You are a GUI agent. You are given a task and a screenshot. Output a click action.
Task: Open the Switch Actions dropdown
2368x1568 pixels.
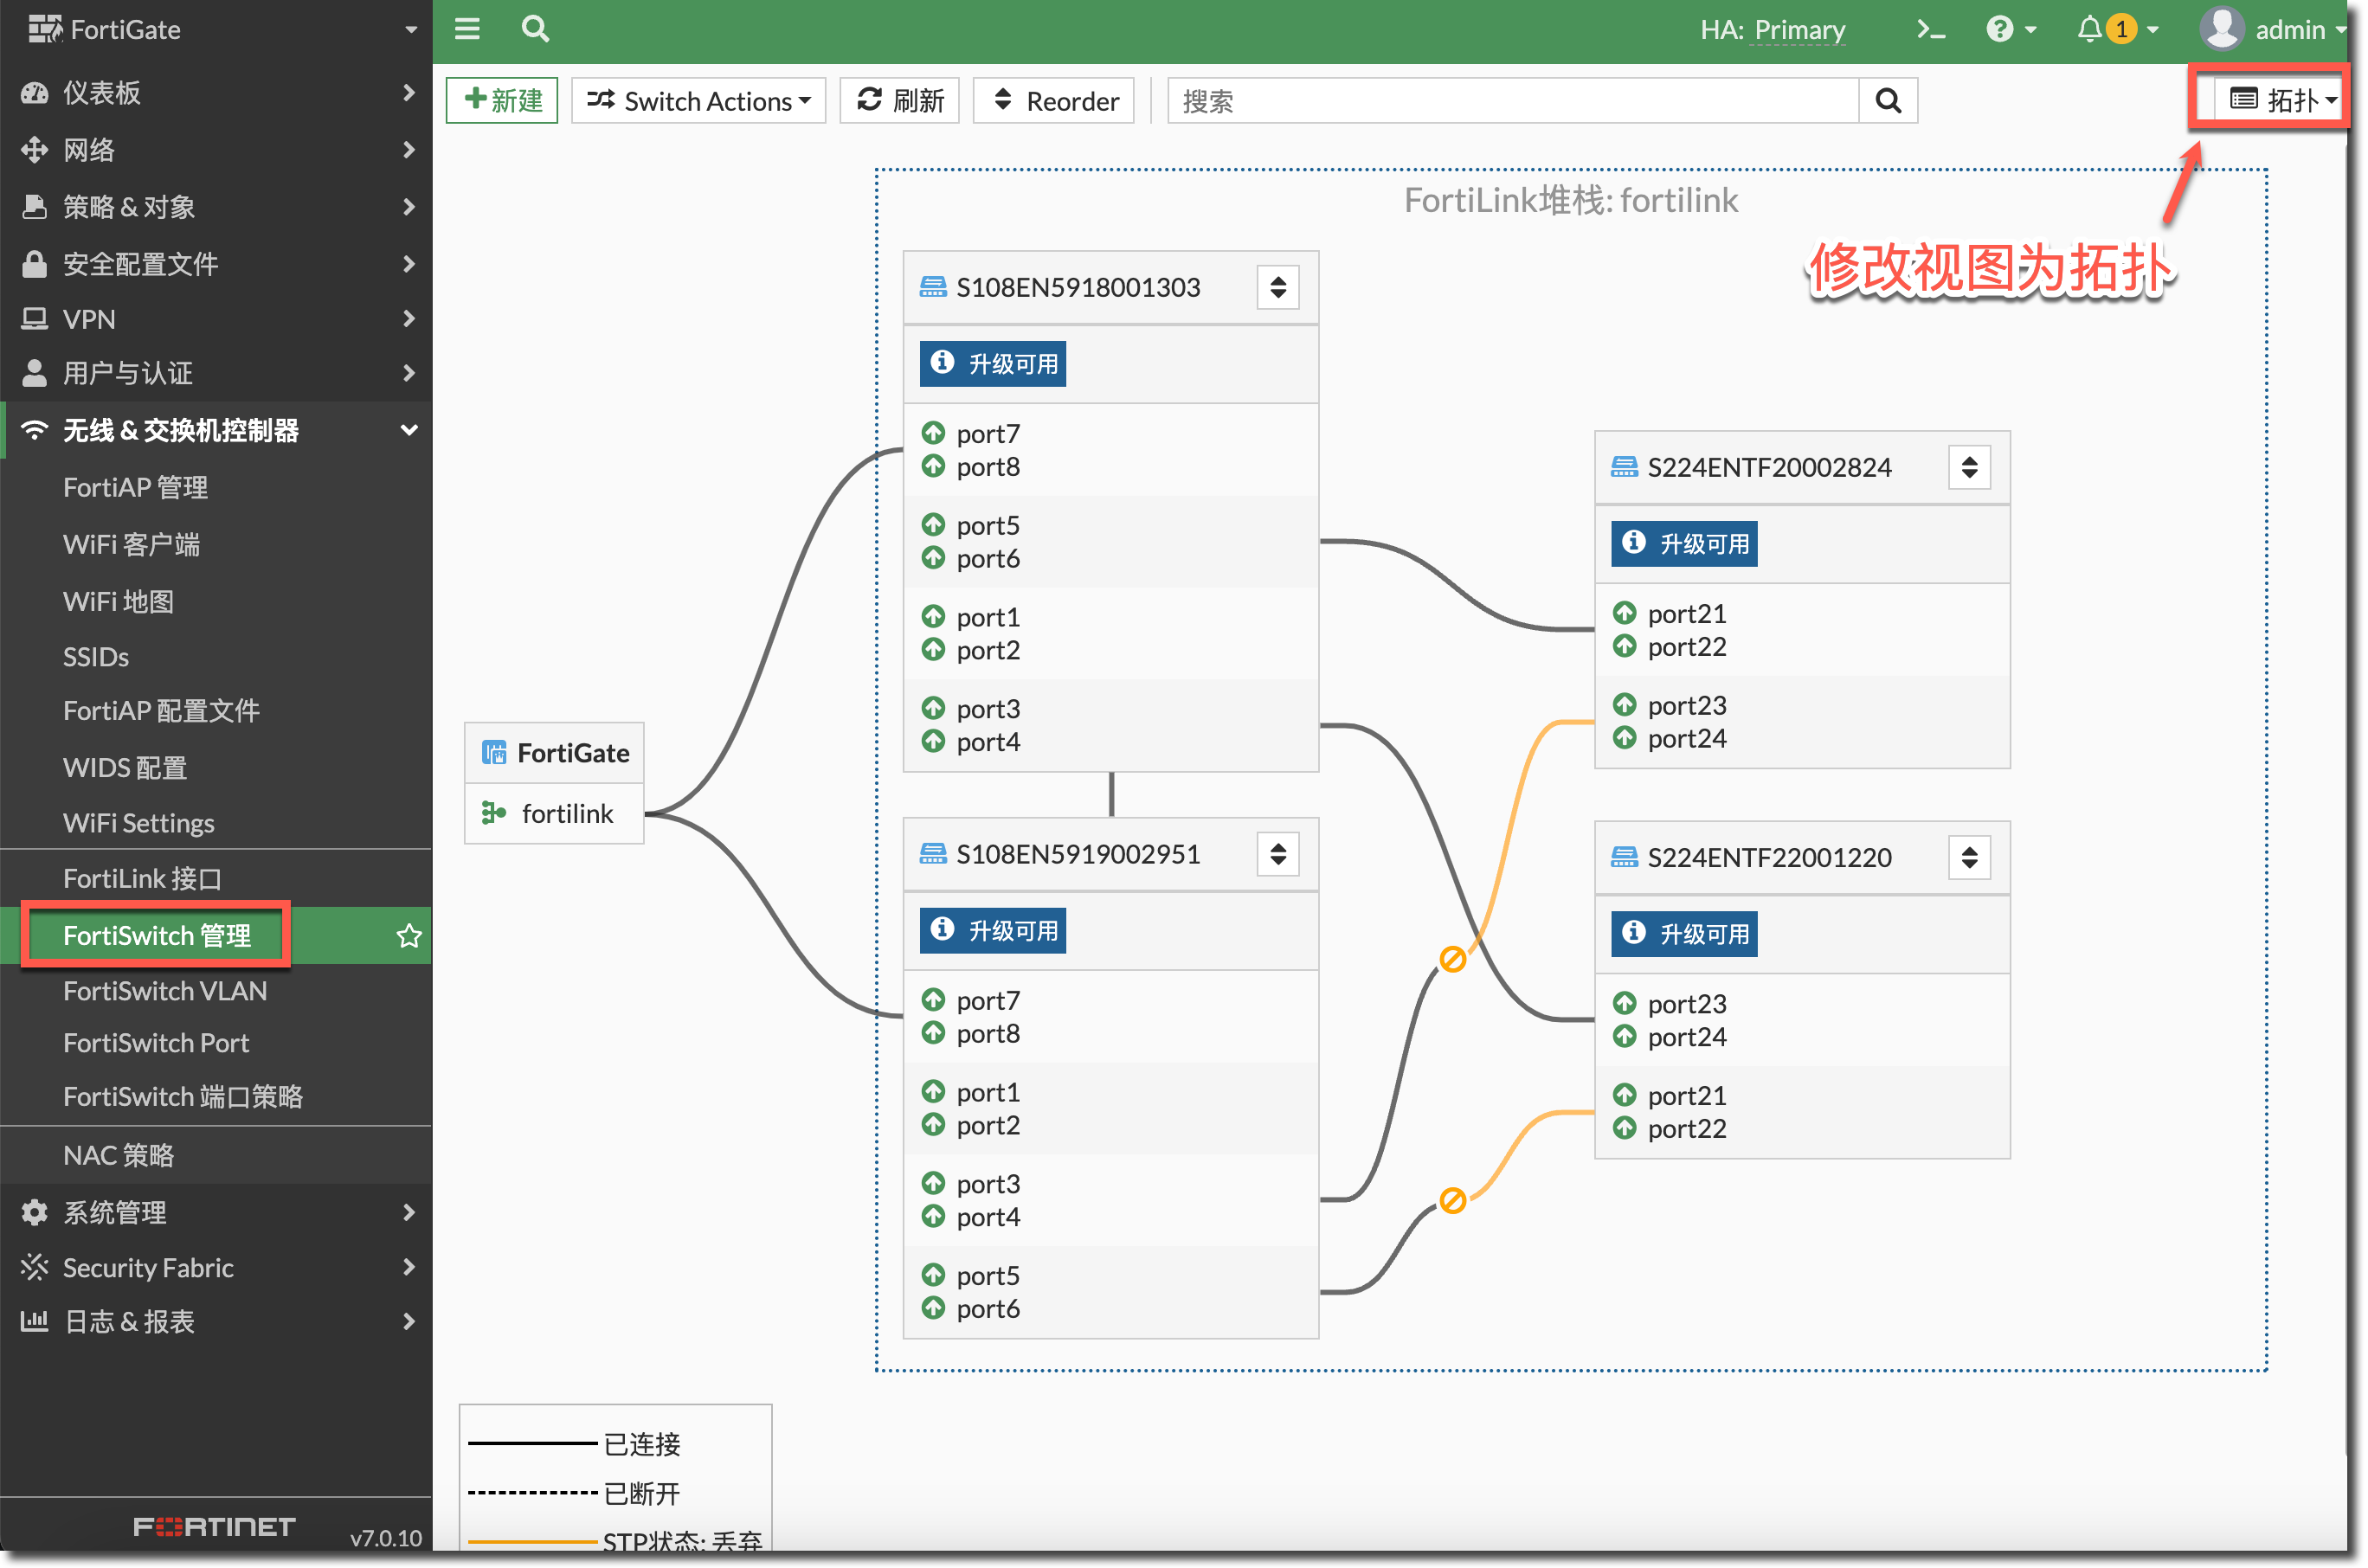click(x=698, y=101)
